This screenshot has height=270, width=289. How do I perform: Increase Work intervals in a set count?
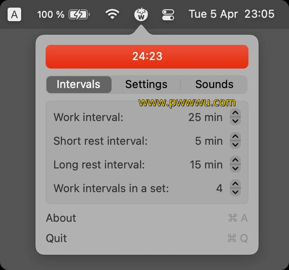[235, 184]
